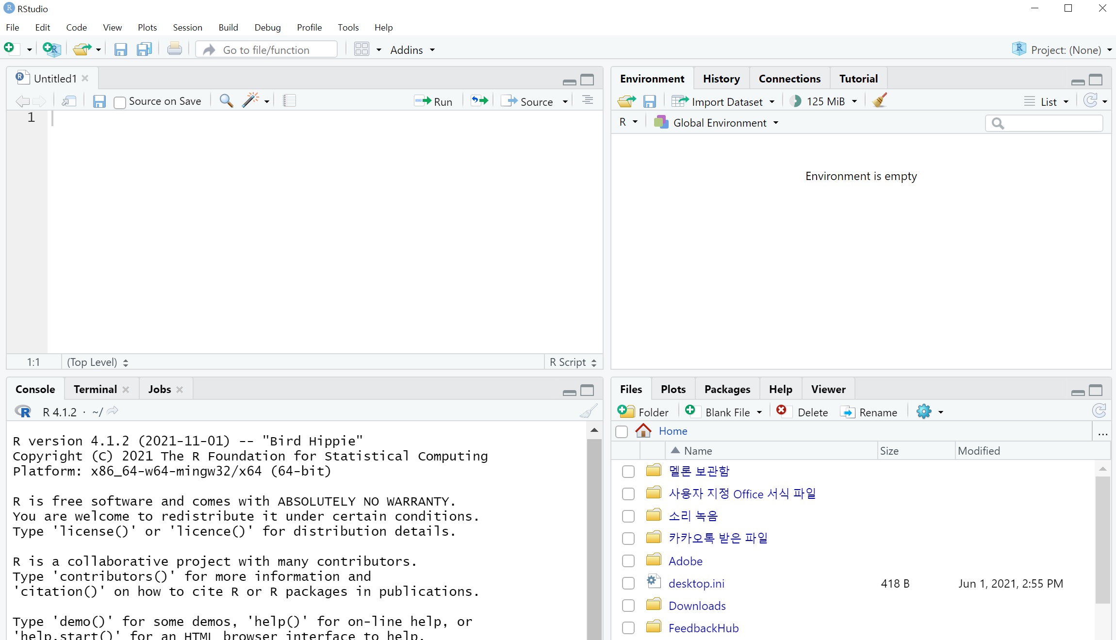Click the find/replace magnifier in the editor
Screen dimensions: 1116x640
pos(226,100)
